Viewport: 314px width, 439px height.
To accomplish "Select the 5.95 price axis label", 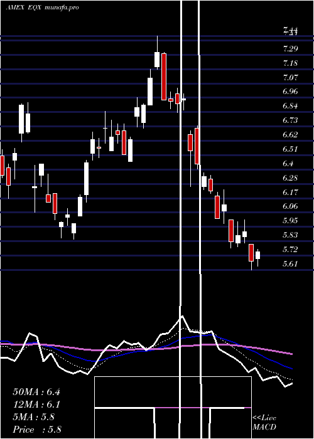I will (290, 221).
